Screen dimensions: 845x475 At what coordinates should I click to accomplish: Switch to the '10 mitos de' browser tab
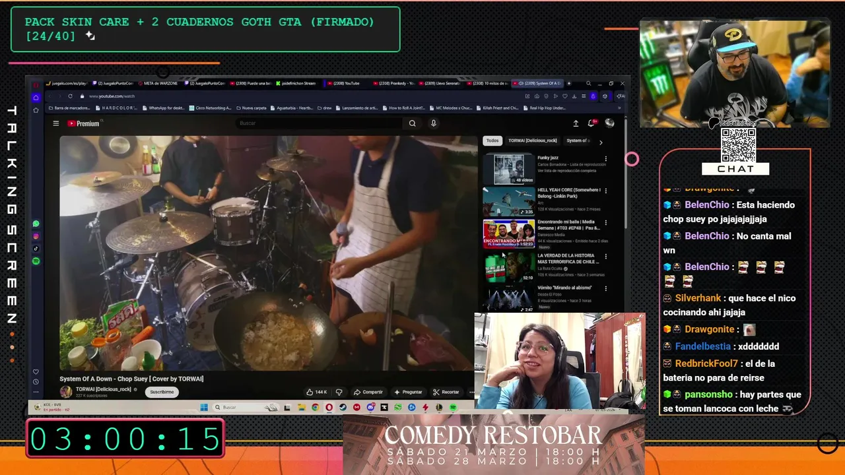point(487,83)
